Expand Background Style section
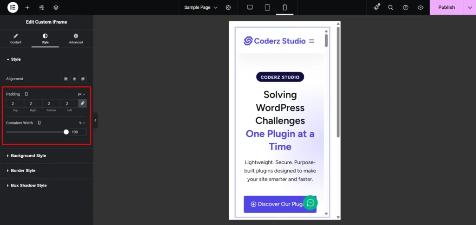 point(28,156)
